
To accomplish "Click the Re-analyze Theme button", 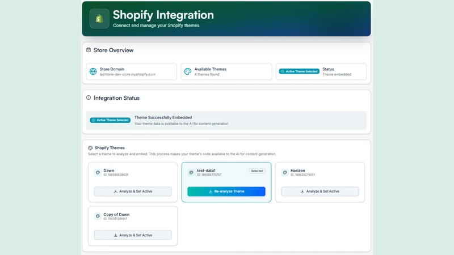I will pyautogui.click(x=226, y=192).
